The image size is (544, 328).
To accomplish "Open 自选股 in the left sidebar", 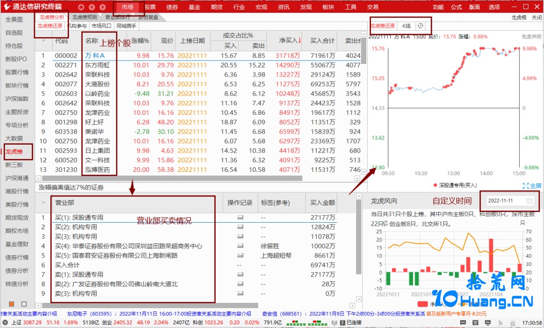I will click(14, 33).
